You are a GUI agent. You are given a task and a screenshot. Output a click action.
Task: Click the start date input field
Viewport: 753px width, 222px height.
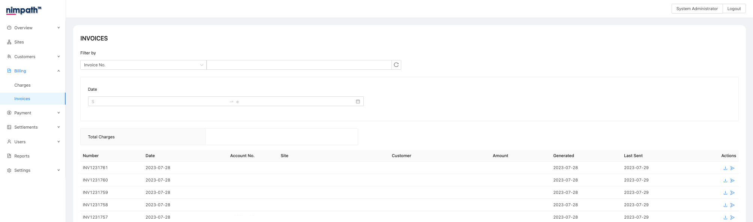(x=157, y=102)
